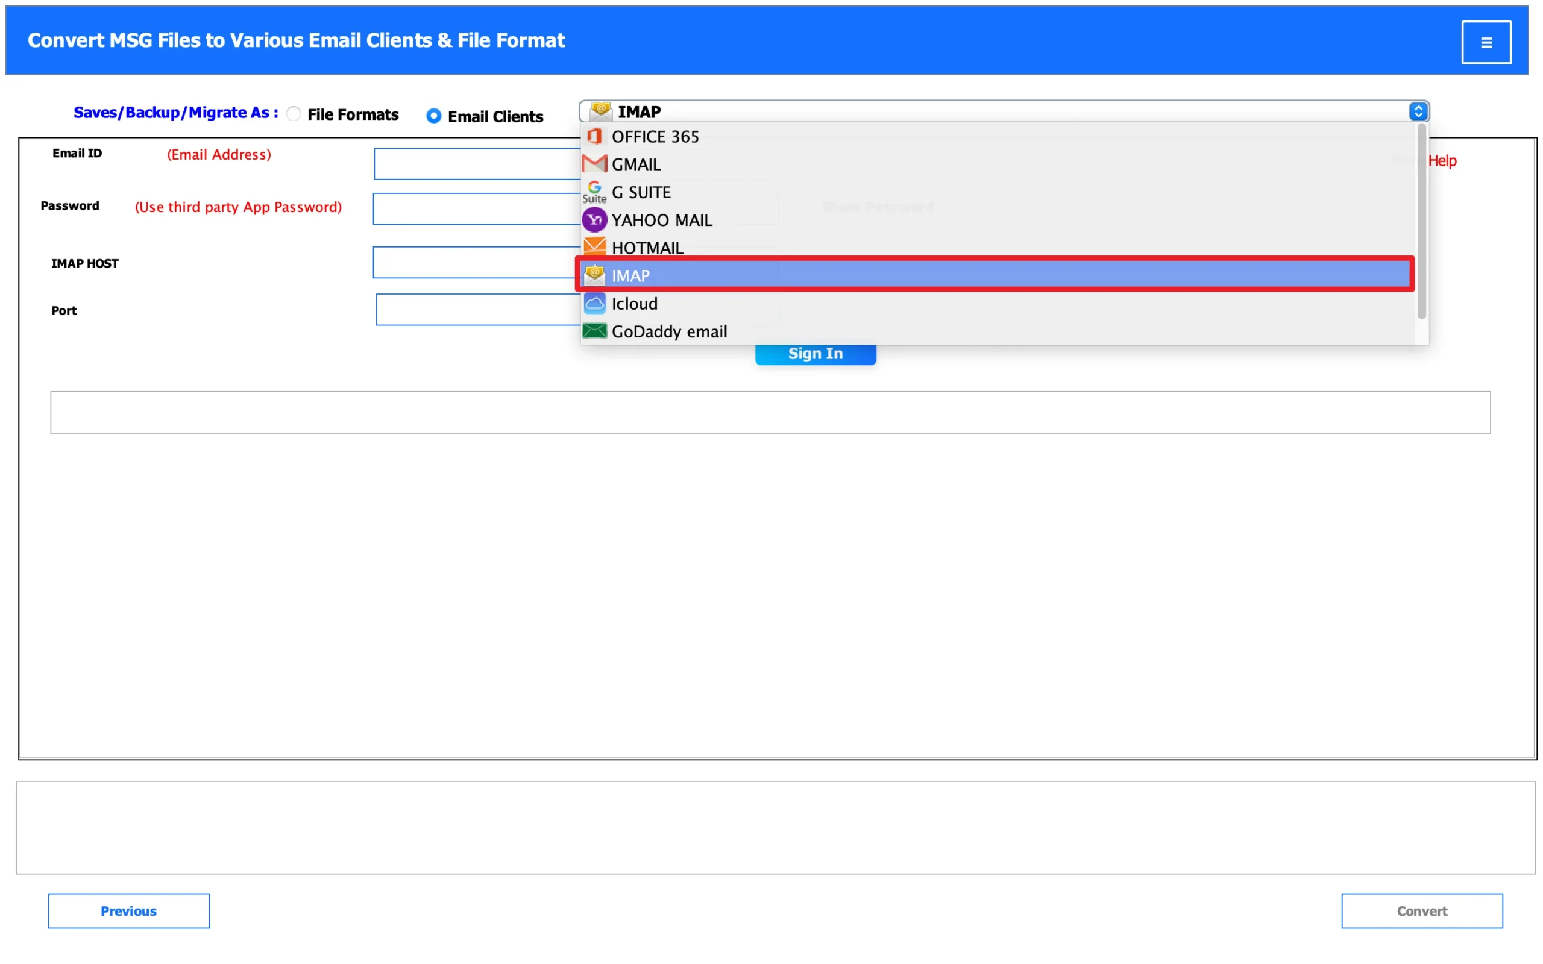Screen dimensions: 1543x964
Task: Choose OFFICE 365 from the list
Action: click(997, 136)
